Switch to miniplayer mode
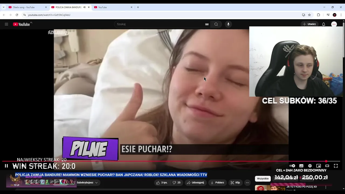The height and width of the screenshot is (194, 345). (319, 166)
